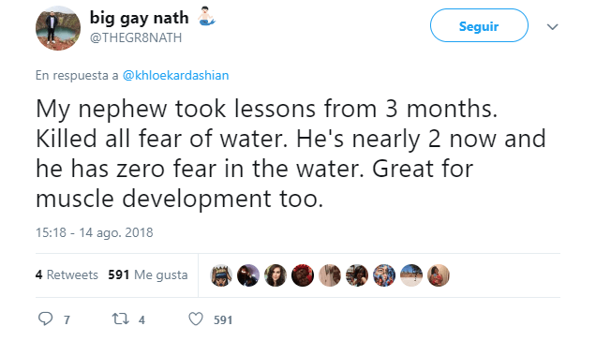This screenshot has width=596, height=341.
Task: Open the fourth liker's red avatar
Action: click(x=303, y=275)
